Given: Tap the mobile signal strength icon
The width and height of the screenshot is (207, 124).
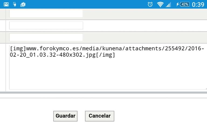Looking at the screenshot, I should (x=168, y=4).
